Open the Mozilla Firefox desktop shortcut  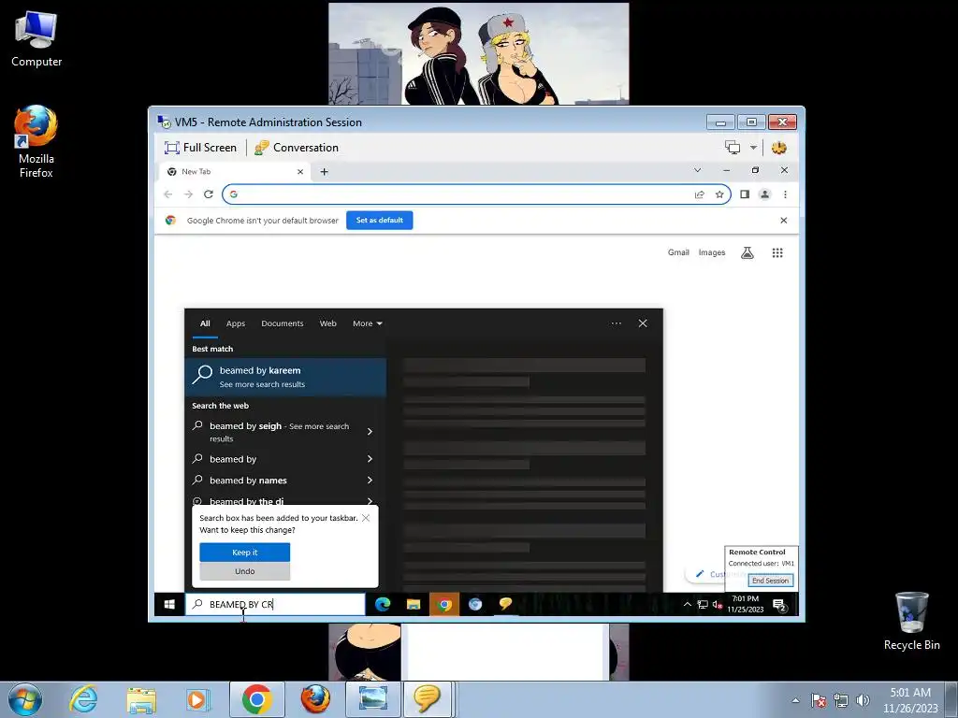tap(36, 142)
